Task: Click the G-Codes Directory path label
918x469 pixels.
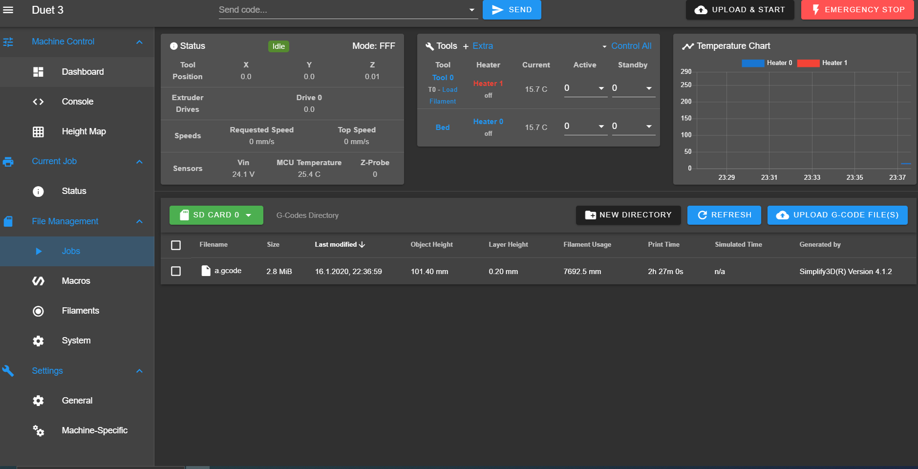Action: click(307, 215)
